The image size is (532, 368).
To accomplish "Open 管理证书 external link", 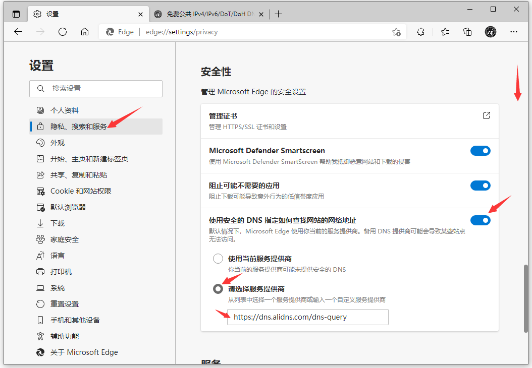I will click(486, 115).
